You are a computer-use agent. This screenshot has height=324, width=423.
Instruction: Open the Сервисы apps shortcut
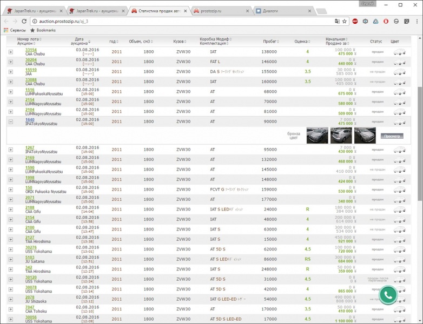click(15, 30)
